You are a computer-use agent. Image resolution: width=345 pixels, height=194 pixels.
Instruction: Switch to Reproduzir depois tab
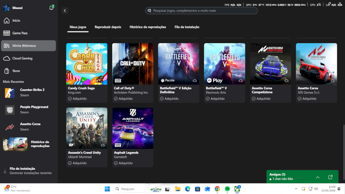(108, 27)
